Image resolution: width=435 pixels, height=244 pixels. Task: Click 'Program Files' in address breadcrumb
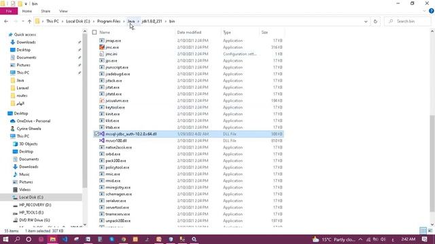coord(109,21)
